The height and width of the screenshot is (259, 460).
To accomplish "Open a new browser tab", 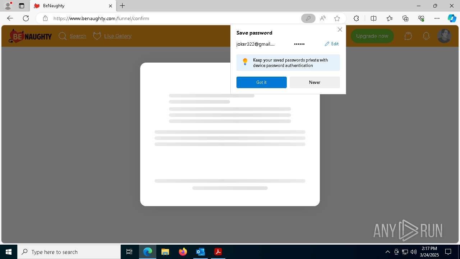I will [123, 6].
